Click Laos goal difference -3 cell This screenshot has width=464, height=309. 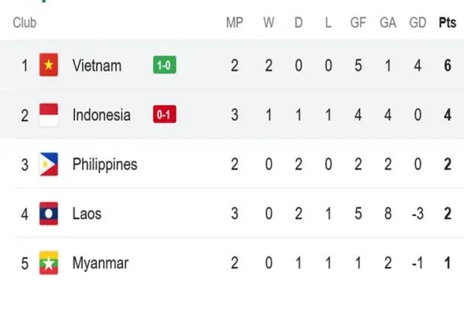click(x=418, y=214)
